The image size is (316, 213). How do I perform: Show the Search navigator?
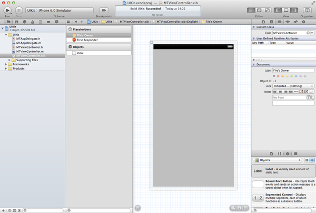25,22
